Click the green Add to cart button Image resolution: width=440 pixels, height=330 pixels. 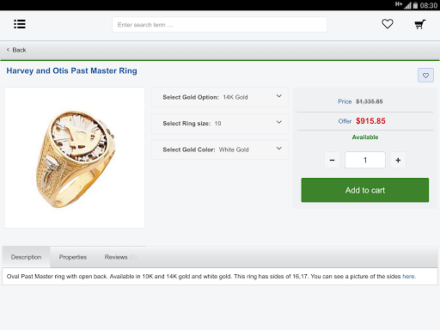(x=365, y=190)
